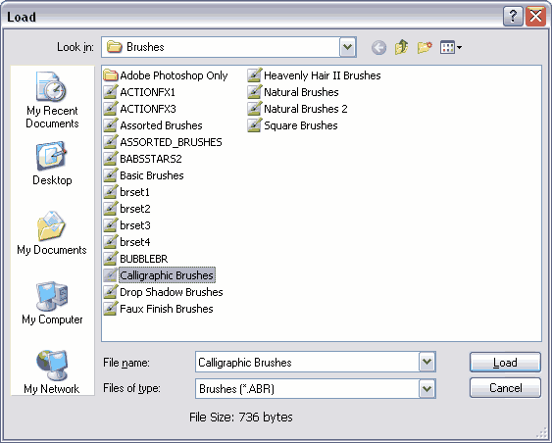552x443 pixels.
Task: Click the Cancel button
Action: [505, 388]
